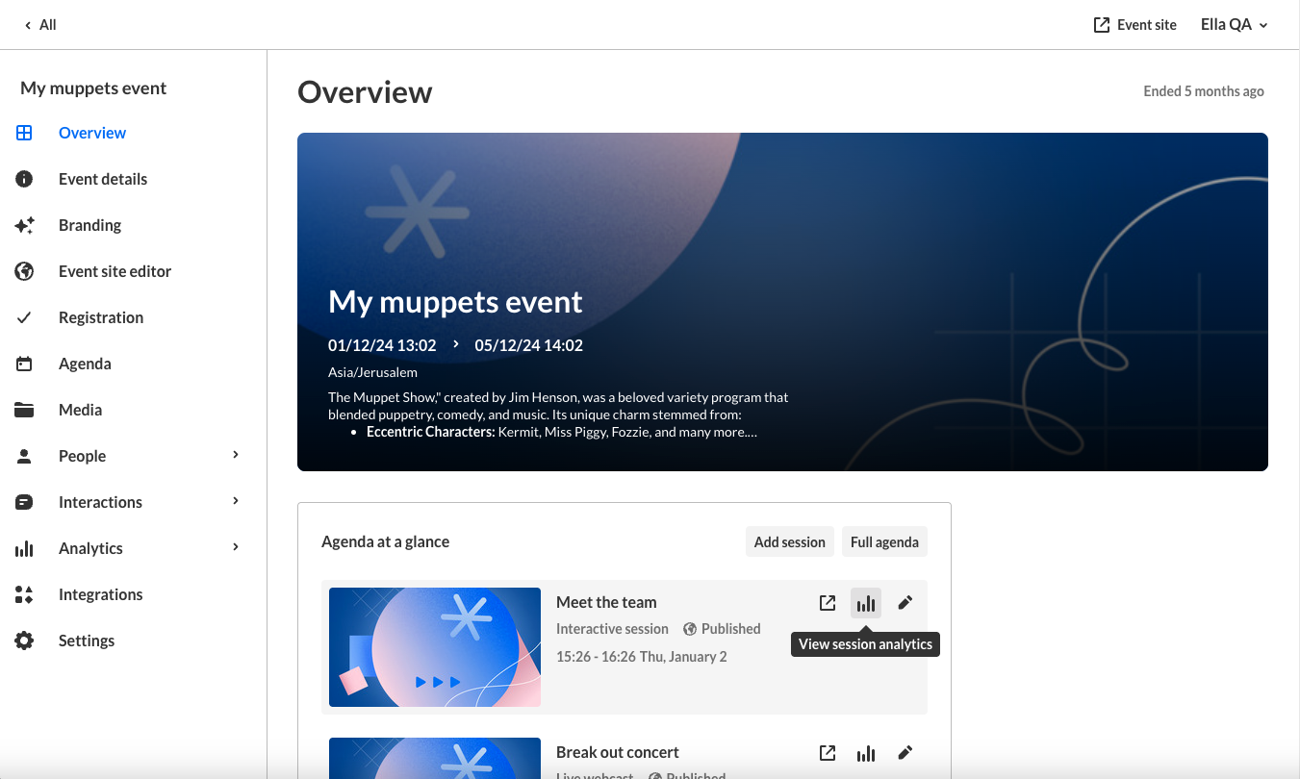
Task: Click the Event details info icon
Action: (x=24, y=179)
